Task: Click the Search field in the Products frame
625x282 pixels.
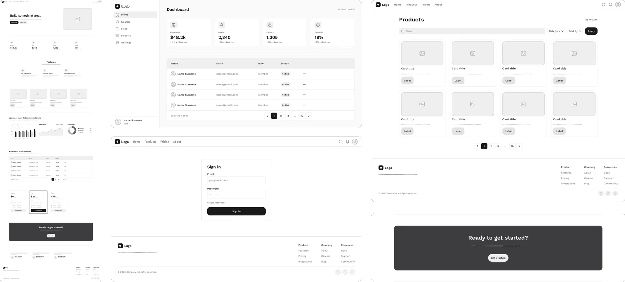Action: tap(472, 31)
